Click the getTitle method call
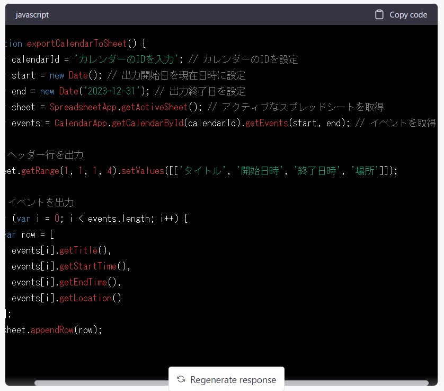Image resolution: width=444 pixels, height=391 pixels. click(78, 250)
